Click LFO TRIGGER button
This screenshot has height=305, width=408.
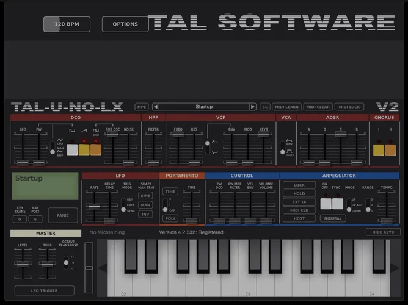pyautogui.click(x=44, y=290)
